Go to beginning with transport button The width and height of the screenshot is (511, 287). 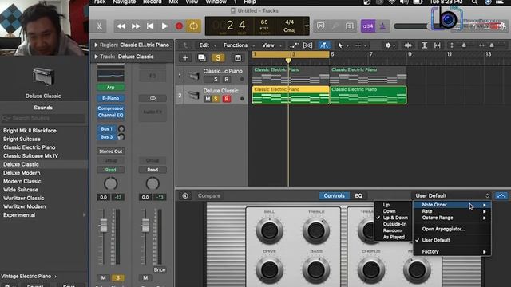150,26
